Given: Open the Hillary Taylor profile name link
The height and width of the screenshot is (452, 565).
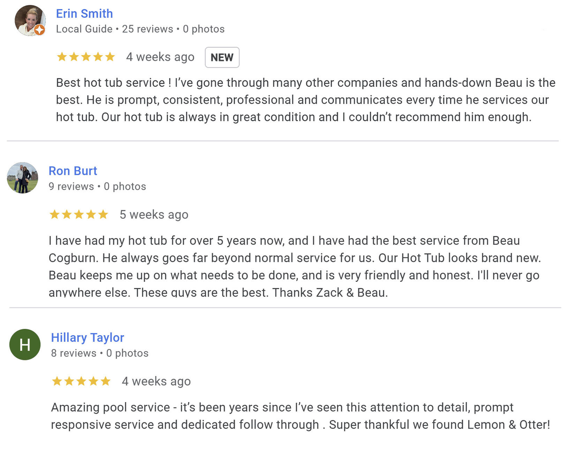Looking at the screenshot, I should [88, 338].
